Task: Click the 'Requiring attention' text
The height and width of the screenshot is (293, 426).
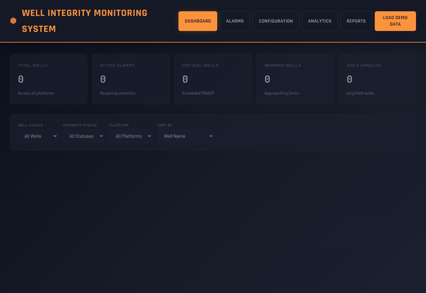Action: click(x=118, y=93)
